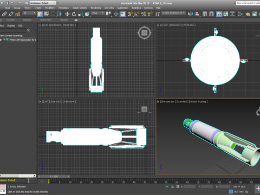Screen dimensions: 260x195
Task: Toggle Select and Manipulate icon
Action: click(x=116, y=14)
